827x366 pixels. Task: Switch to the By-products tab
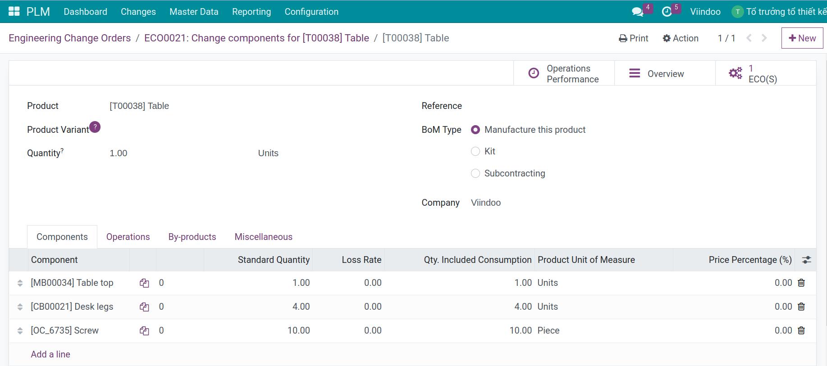(192, 237)
